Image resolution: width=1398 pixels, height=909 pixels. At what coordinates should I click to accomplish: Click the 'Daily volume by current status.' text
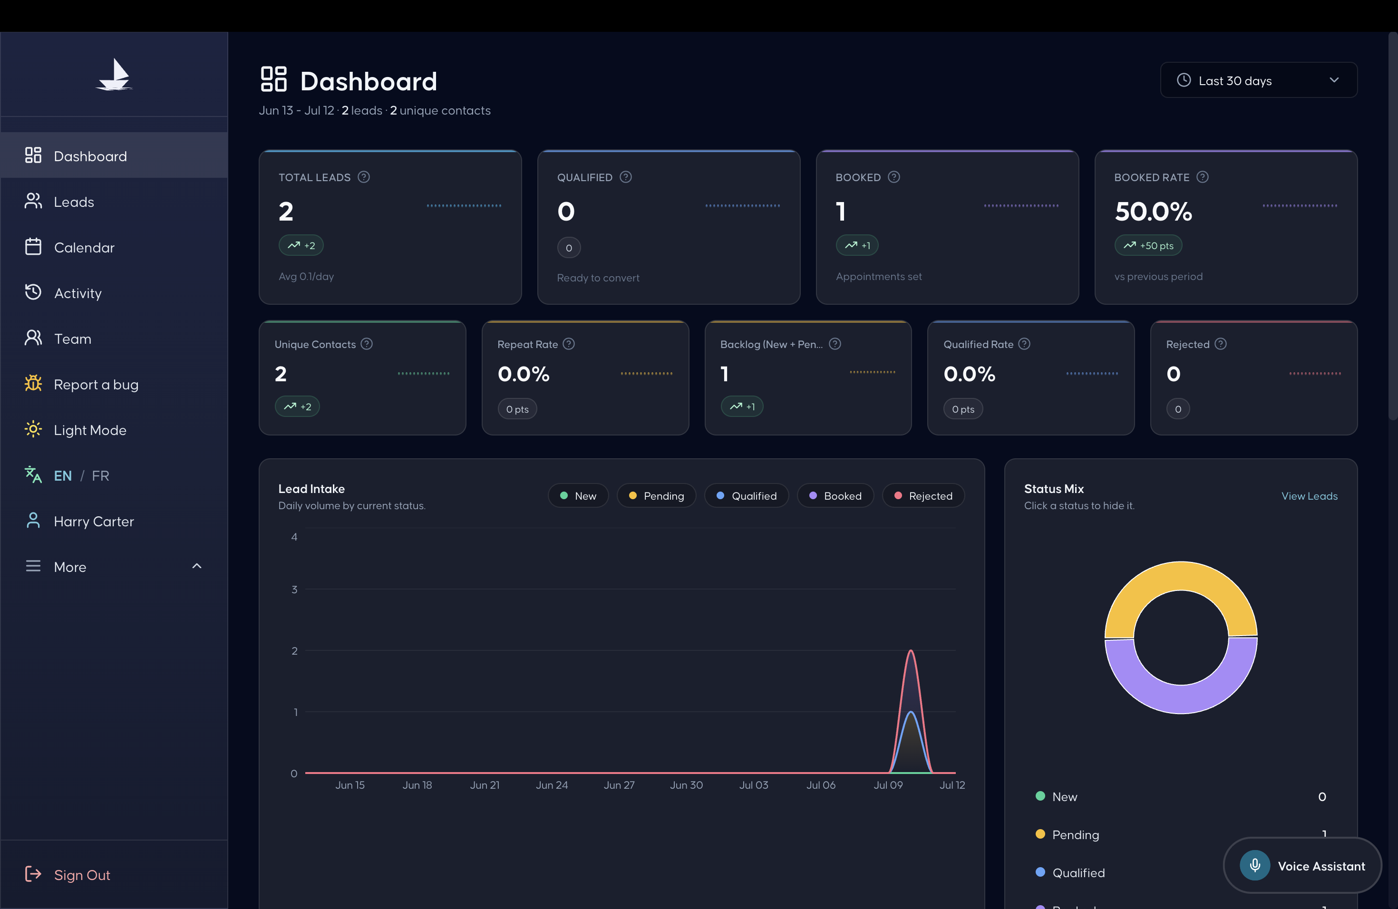point(351,505)
